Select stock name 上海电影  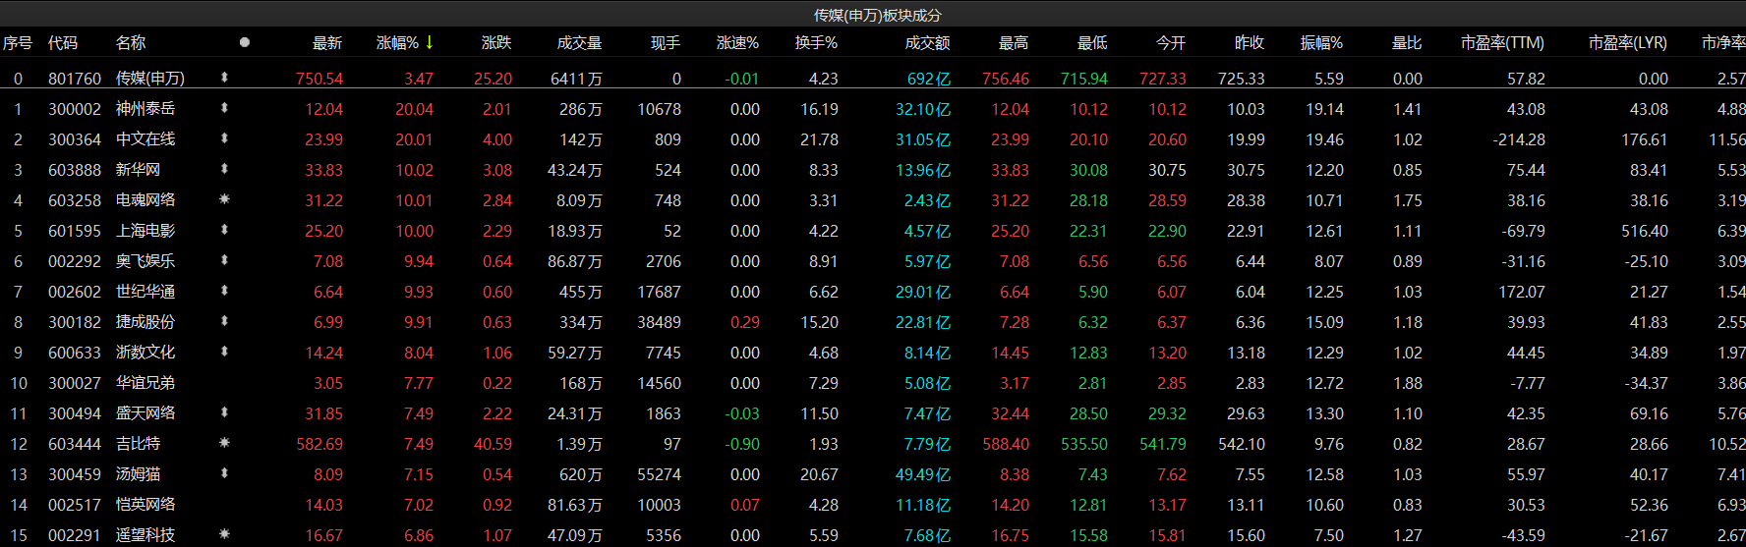145,231
